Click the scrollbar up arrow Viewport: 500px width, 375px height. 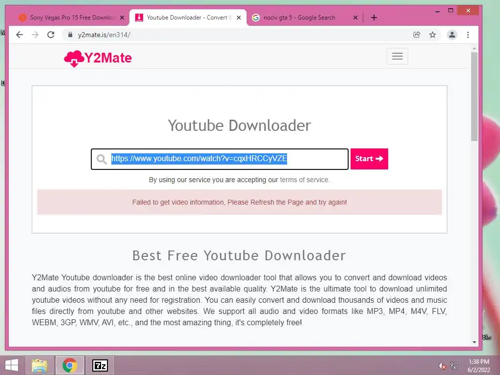coord(474,49)
